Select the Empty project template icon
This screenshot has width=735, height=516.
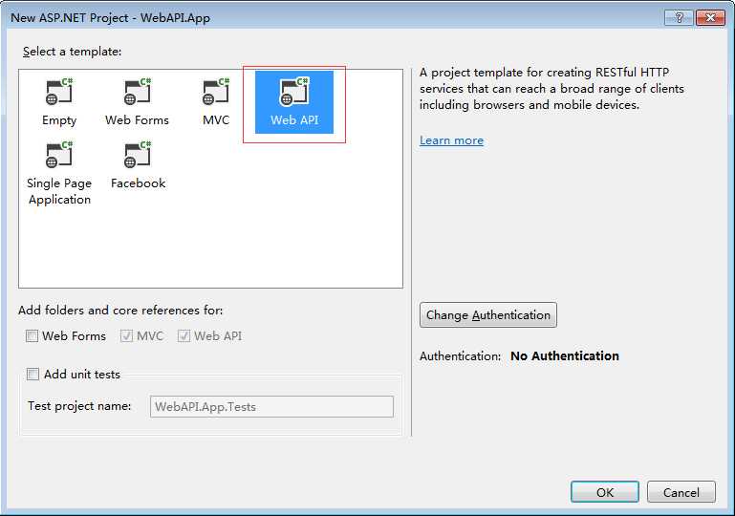pyautogui.click(x=59, y=93)
